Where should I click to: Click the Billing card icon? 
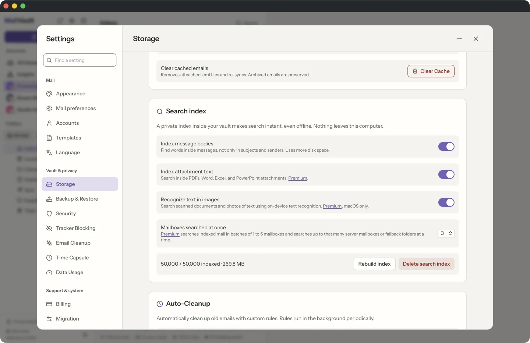[49, 304]
